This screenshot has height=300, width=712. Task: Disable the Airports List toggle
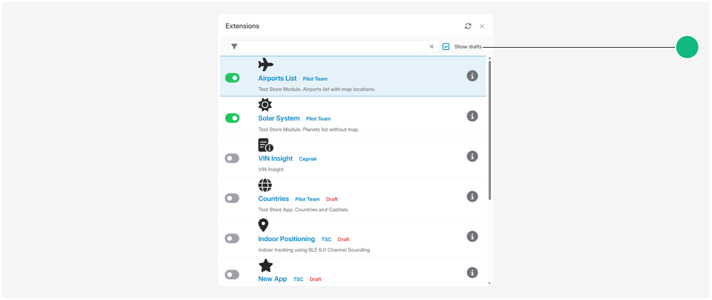[232, 78]
